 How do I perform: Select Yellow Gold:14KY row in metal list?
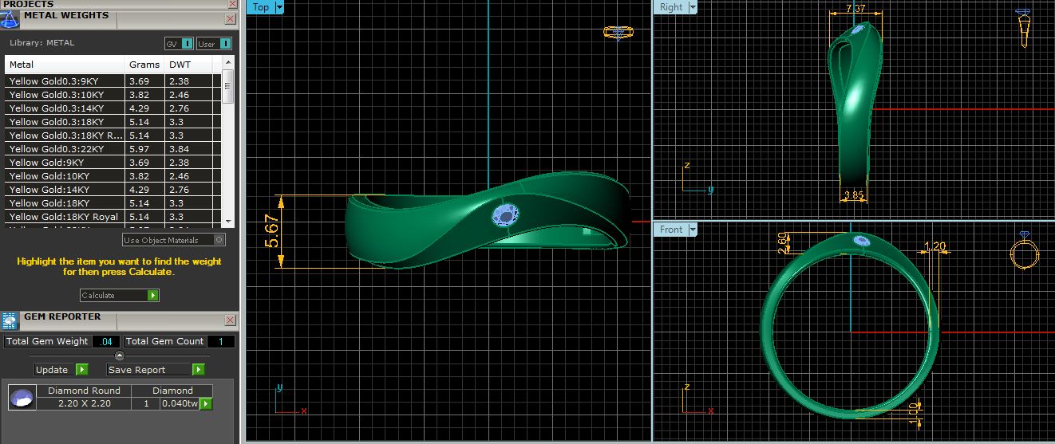[x=64, y=190]
